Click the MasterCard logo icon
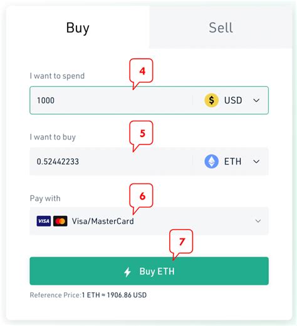The height and width of the screenshot is (326, 297). 60,221
